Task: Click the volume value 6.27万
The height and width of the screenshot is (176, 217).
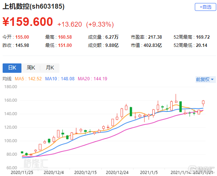Action: pos(112,37)
